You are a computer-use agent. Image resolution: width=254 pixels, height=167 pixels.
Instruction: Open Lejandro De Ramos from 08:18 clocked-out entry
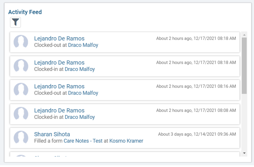point(59,39)
